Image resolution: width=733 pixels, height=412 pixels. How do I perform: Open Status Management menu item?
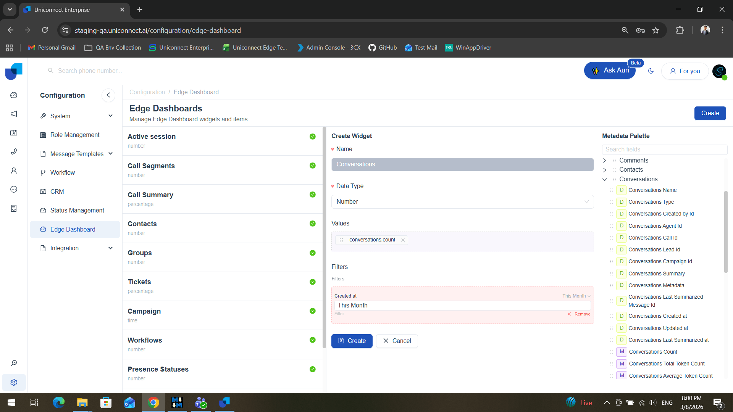point(77,210)
